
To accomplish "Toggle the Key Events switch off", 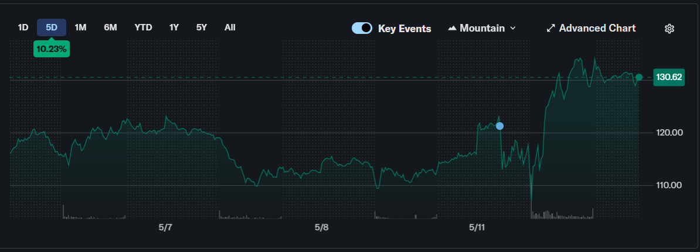I will [362, 28].
